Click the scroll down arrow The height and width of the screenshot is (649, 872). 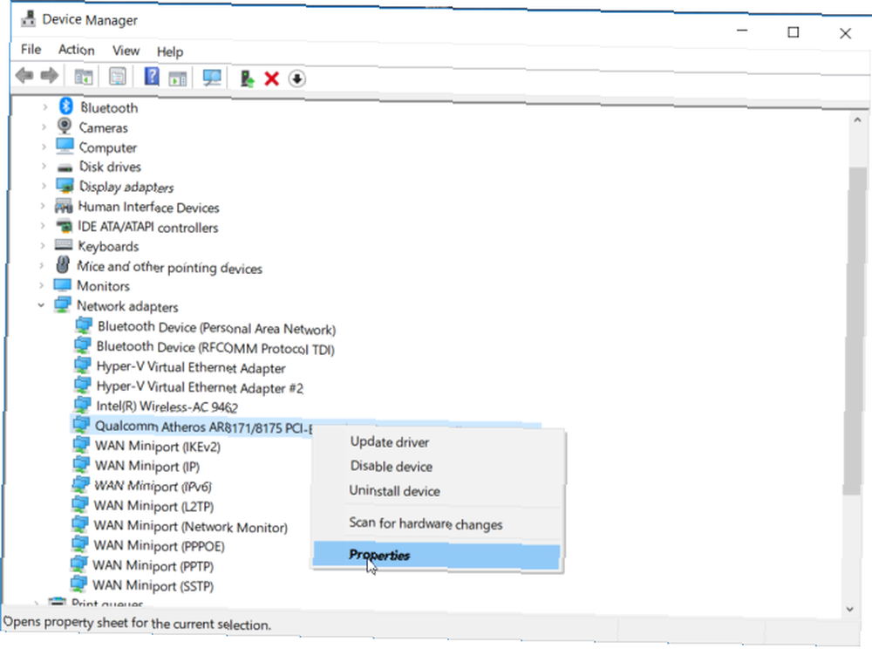(x=849, y=609)
